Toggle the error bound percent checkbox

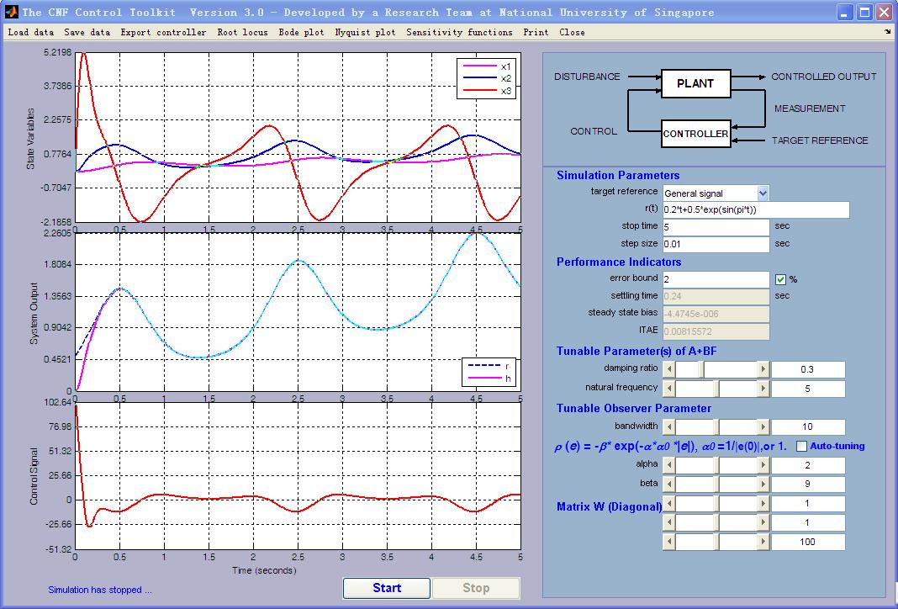(780, 279)
